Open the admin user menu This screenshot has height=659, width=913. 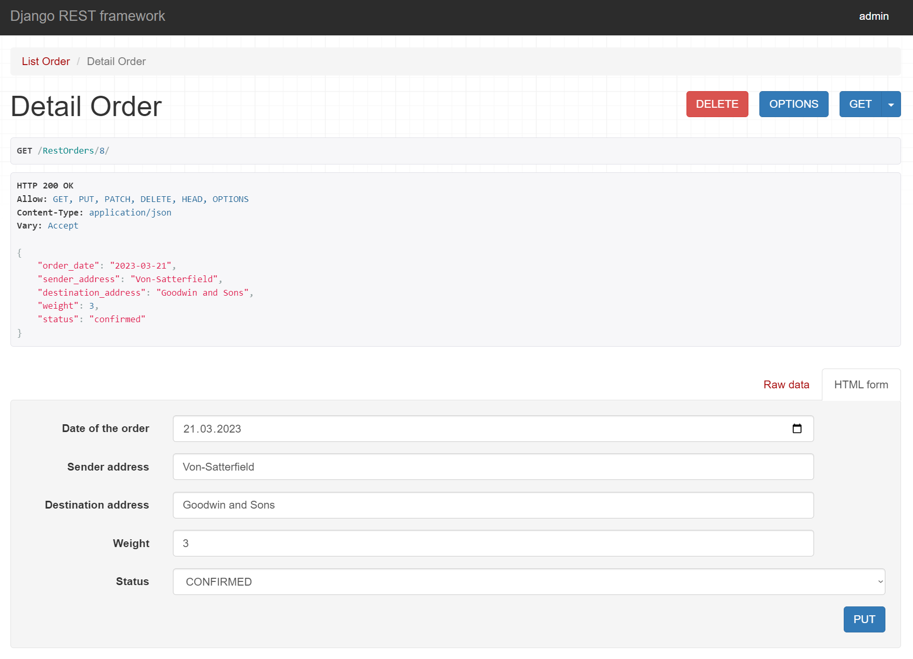(873, 16)
